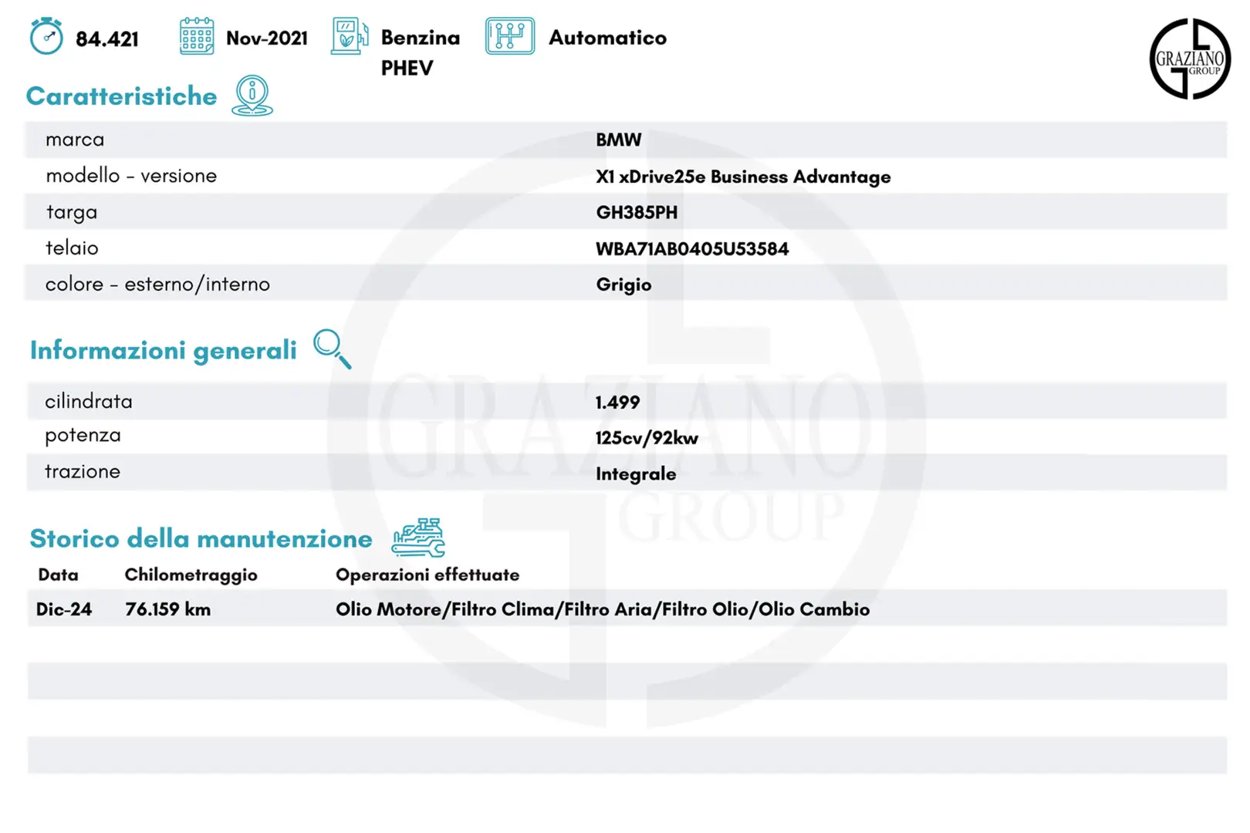The image size is (1250, 833).
Task: Click the Operazioni effettuate column header
Action: pos(427,575)
